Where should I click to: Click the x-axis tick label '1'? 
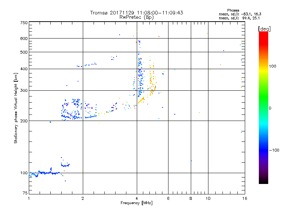(29, 198)
